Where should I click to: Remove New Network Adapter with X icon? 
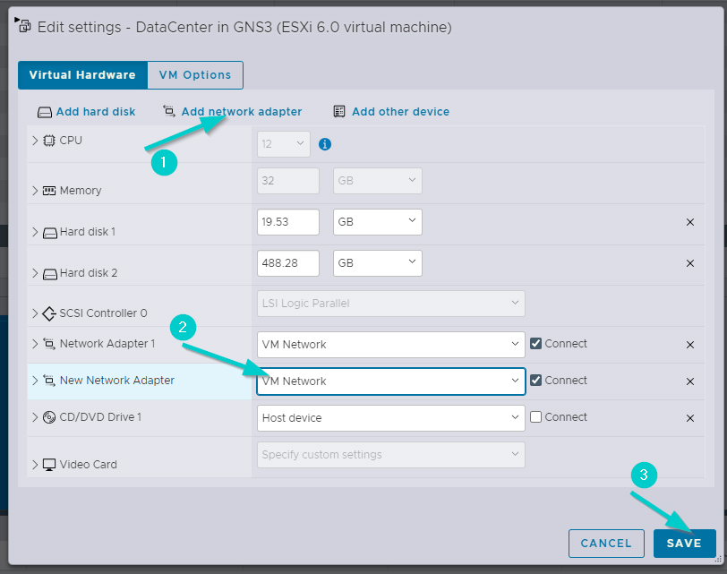(x=689, y=381)
